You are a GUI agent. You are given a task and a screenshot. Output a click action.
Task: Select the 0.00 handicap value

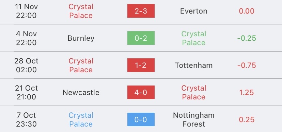pyautogui.click(x=247, y=11)
